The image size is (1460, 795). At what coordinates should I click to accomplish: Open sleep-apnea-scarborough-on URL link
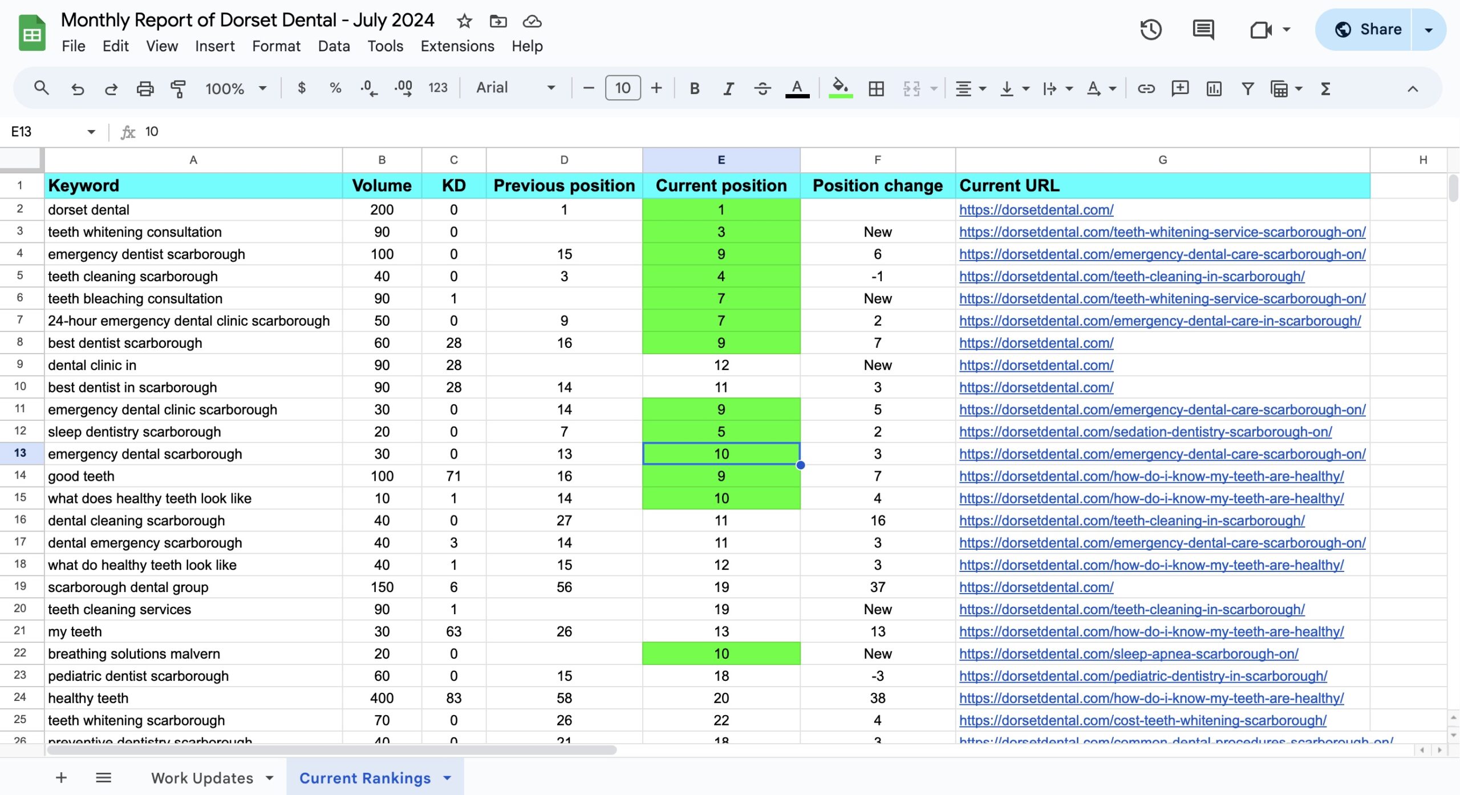tap(1129, 654)
